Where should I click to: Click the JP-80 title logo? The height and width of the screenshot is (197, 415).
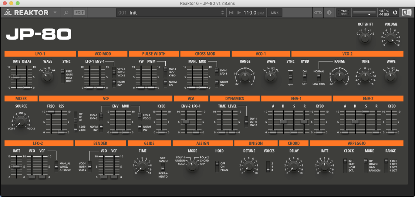[39, 34]
